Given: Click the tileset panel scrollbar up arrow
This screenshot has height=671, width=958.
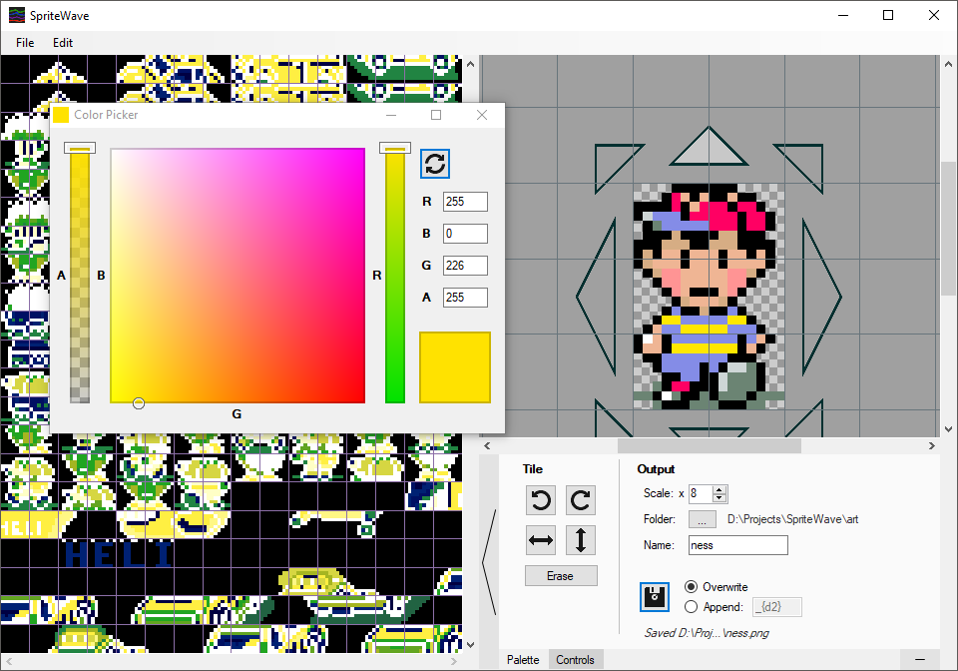Looking at the screenshot, I should pyautogui.click(x=470, y=64).
